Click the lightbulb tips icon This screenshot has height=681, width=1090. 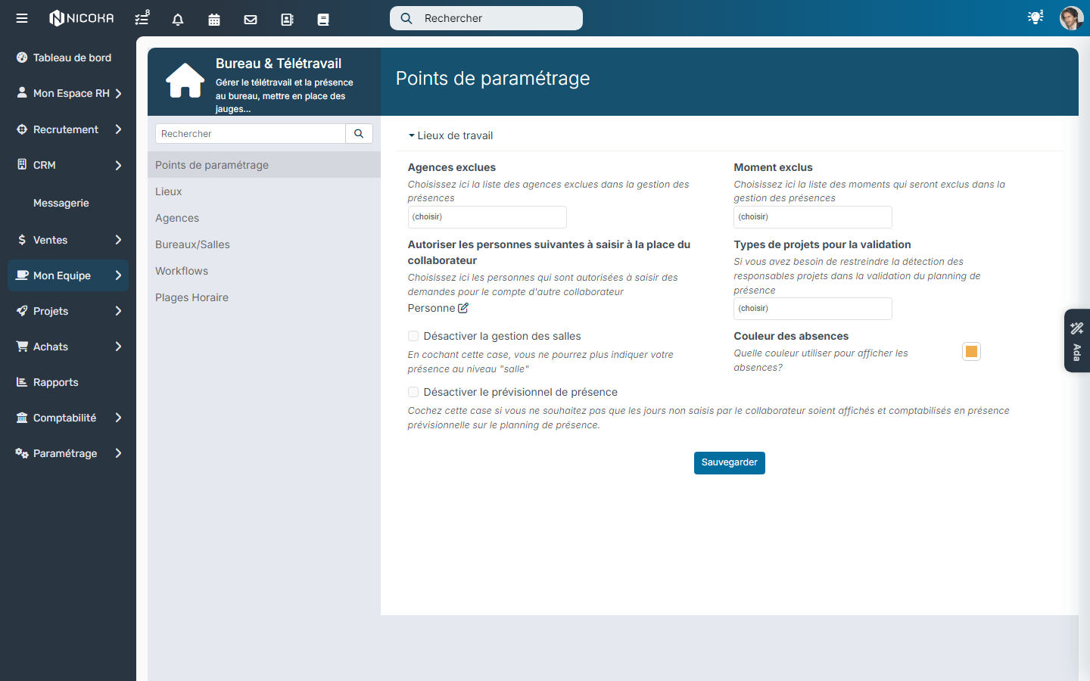click(1035, 17)
